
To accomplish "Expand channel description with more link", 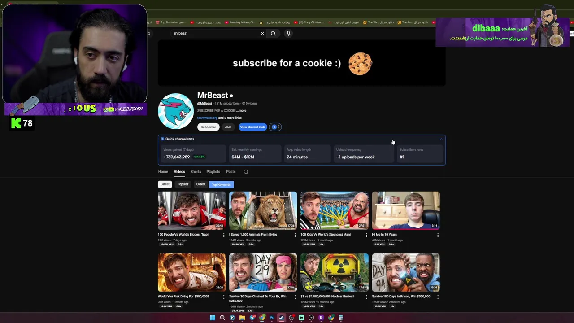I will click(242, 111).
